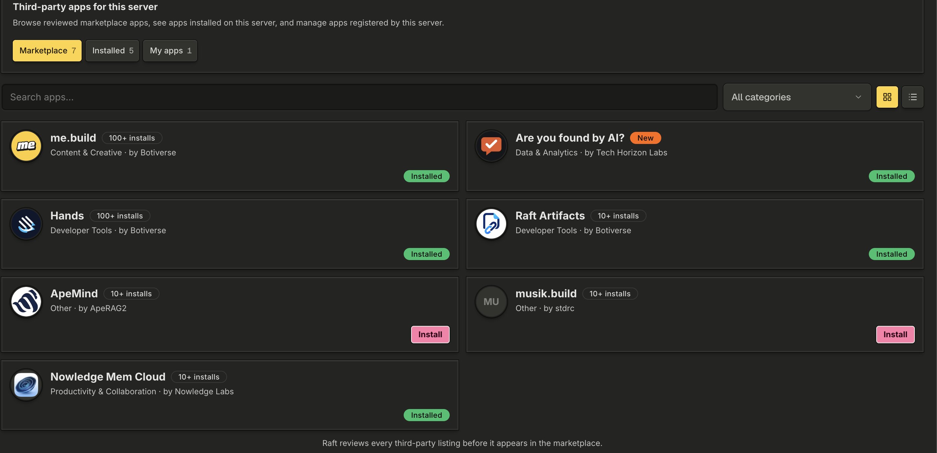
Task: Open the Installed tab
Action: tap(112, 51)
